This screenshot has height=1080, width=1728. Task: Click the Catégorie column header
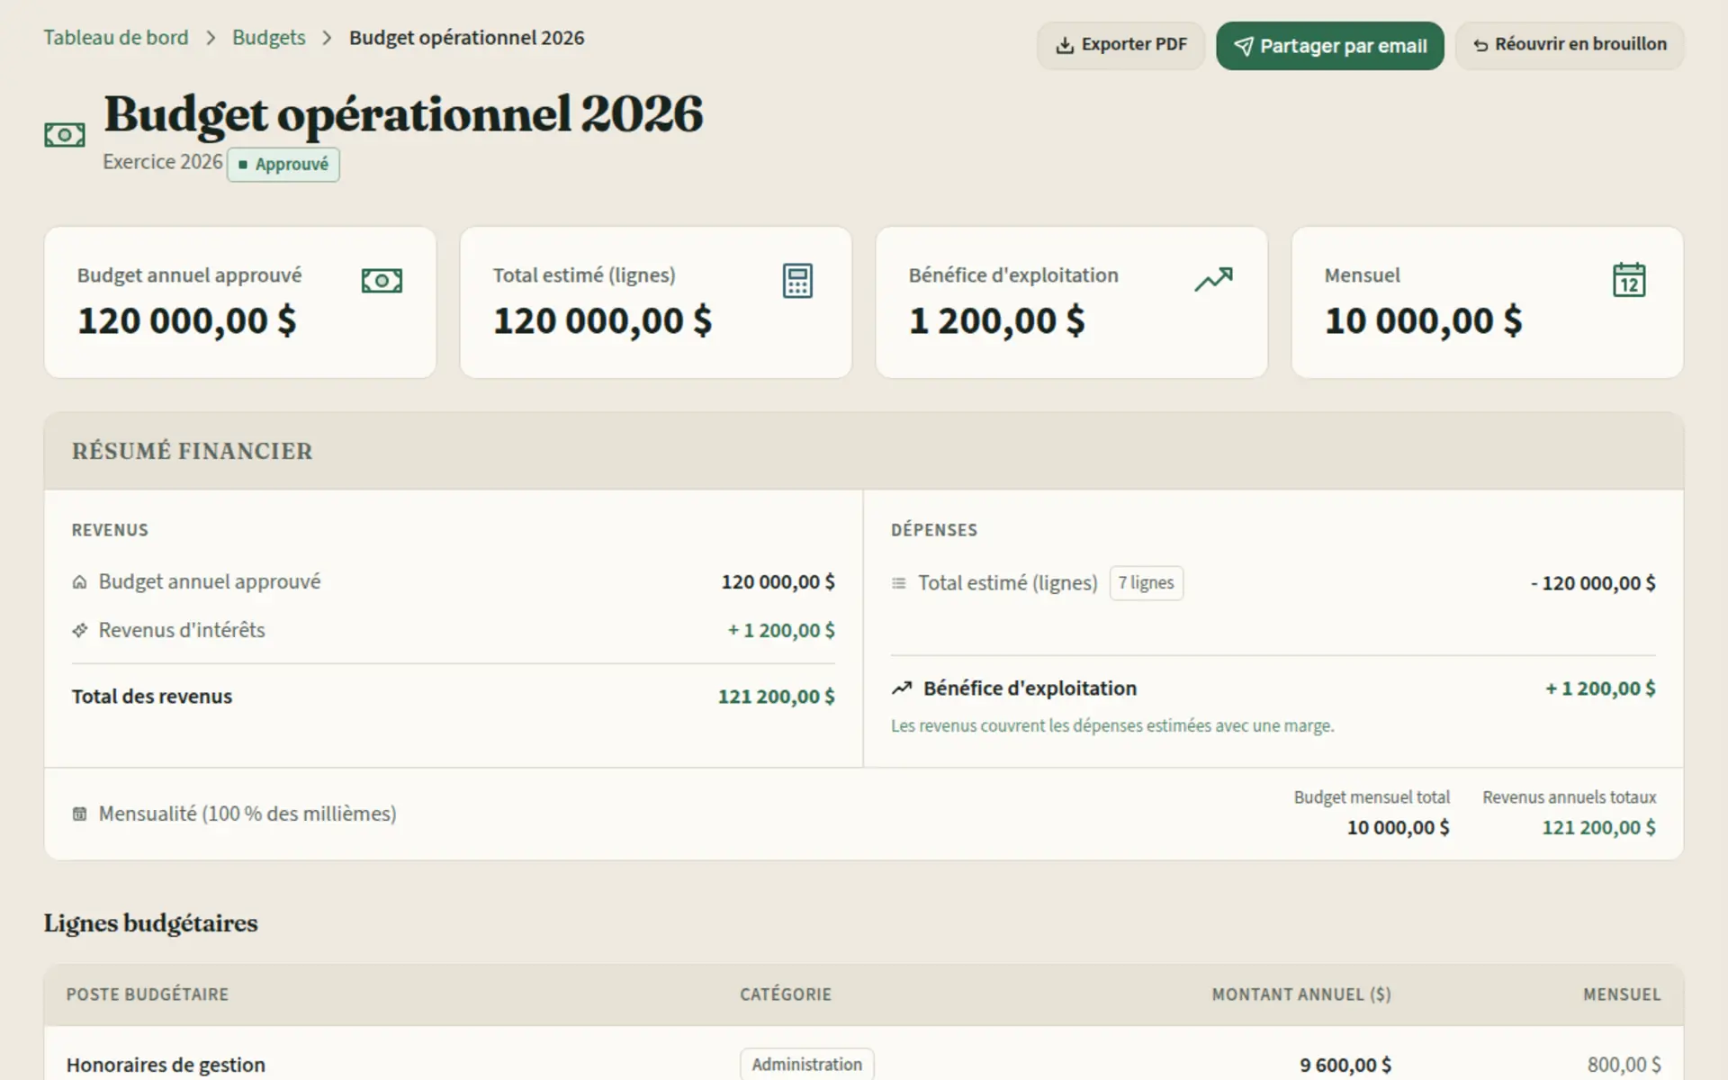[x=786, y=994]
